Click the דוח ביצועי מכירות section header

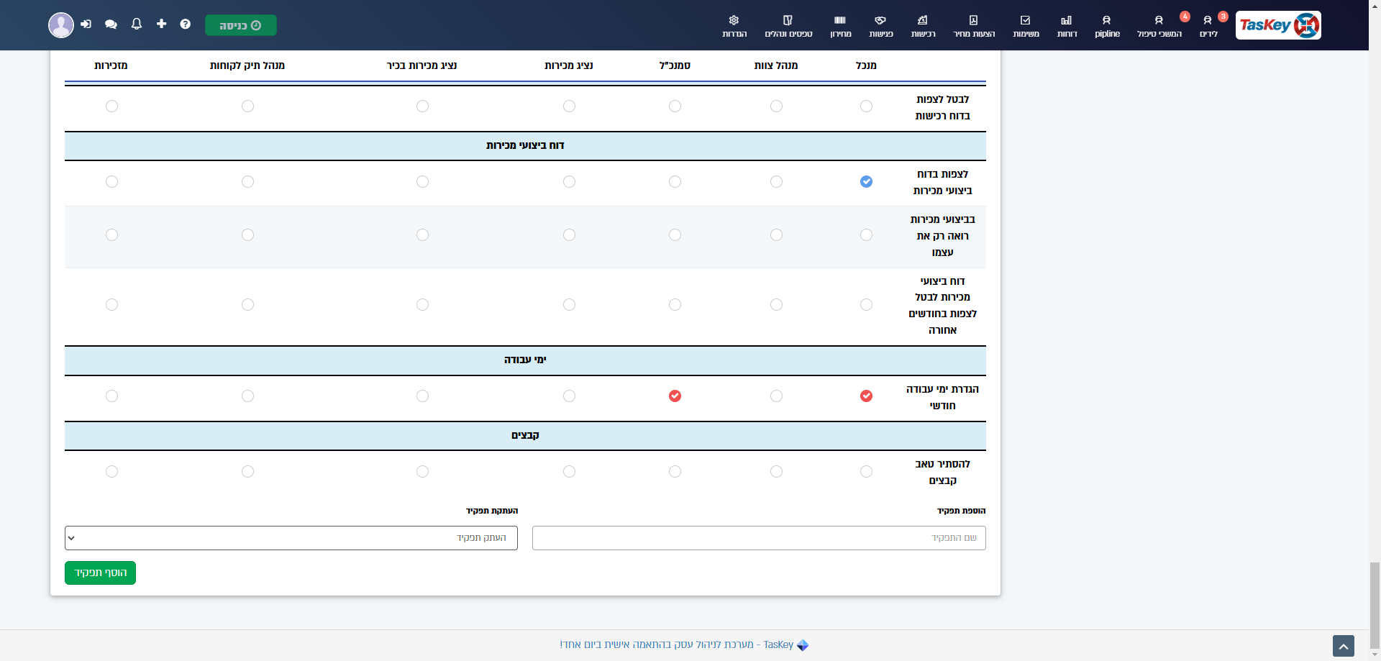coord(525,146)
